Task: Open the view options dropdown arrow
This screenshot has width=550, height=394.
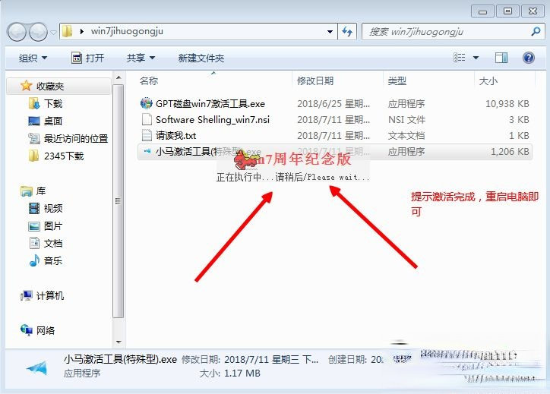Action: coord(476,58)
